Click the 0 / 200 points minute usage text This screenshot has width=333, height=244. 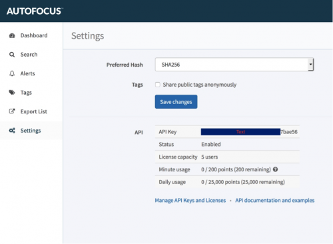pos(236,169)
